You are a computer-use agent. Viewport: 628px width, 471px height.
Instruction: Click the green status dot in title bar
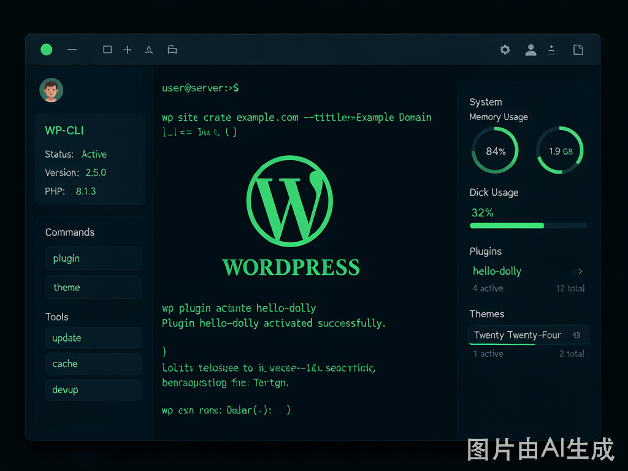[x=47, y=50]
